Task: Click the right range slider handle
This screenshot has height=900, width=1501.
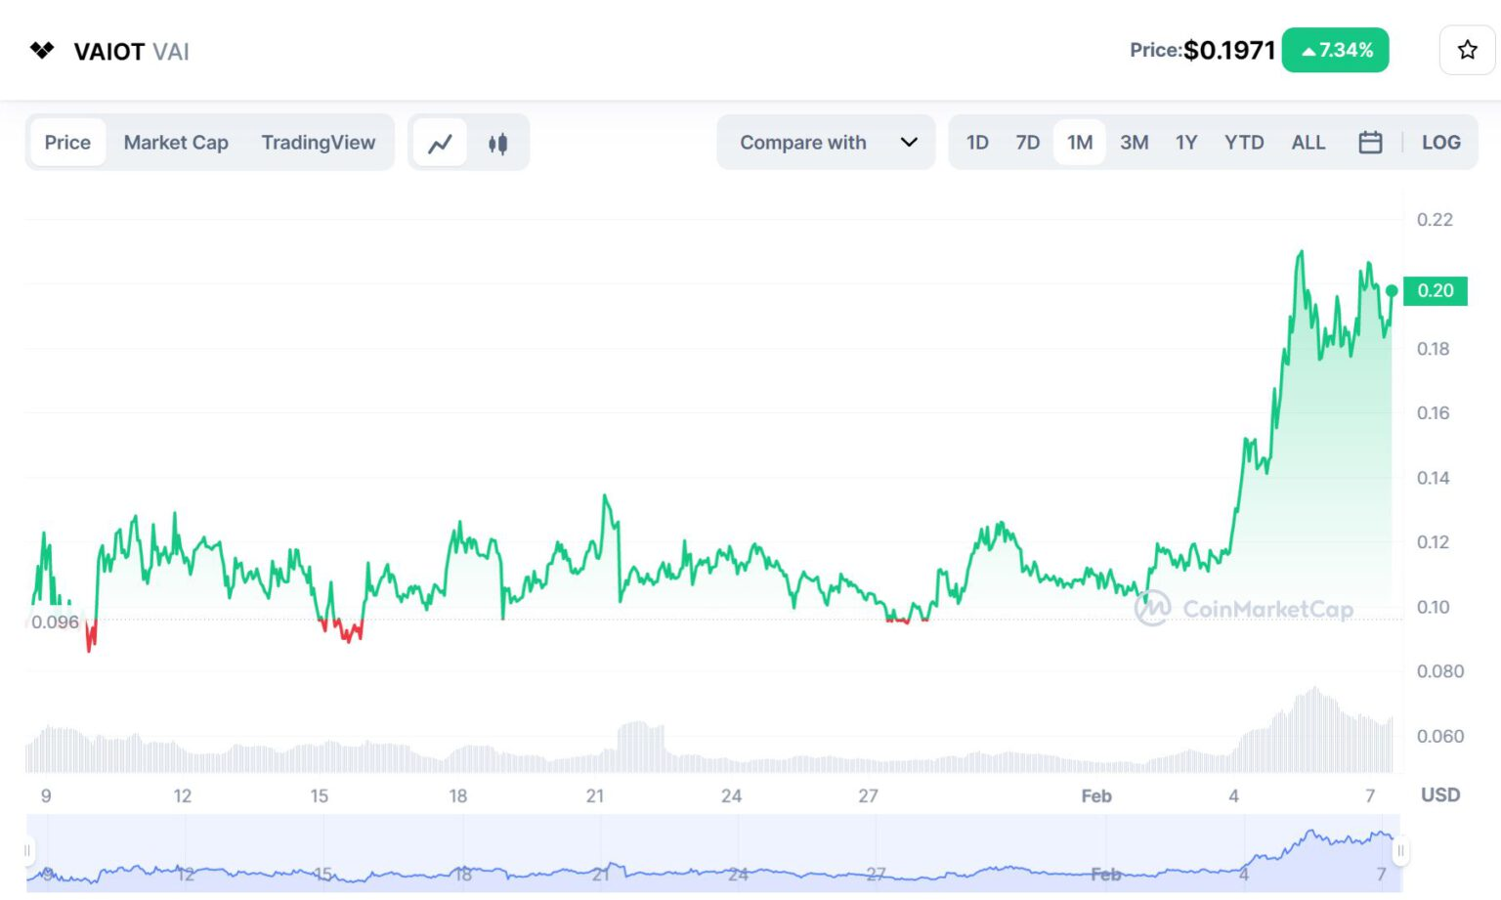Action: [1399, 850]
